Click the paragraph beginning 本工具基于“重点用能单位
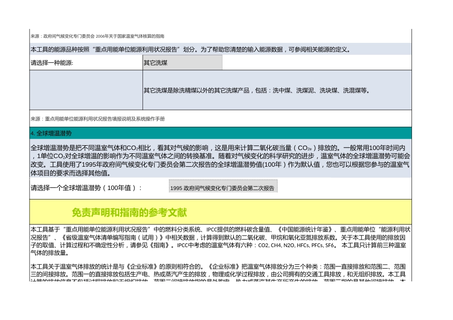The height and width of the screenshot is (320, 453). (x=220, y=241)
